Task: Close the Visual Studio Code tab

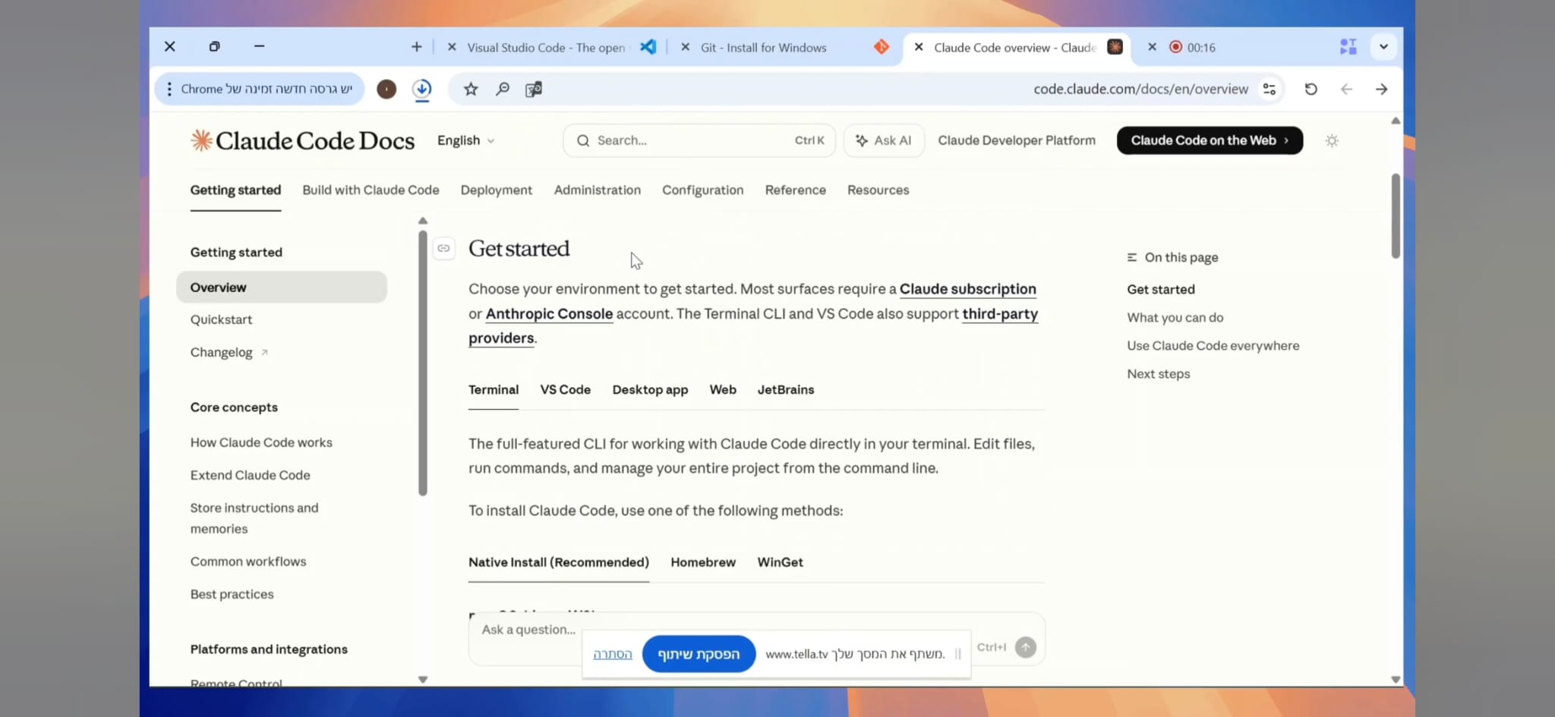Action: point(452,47)
